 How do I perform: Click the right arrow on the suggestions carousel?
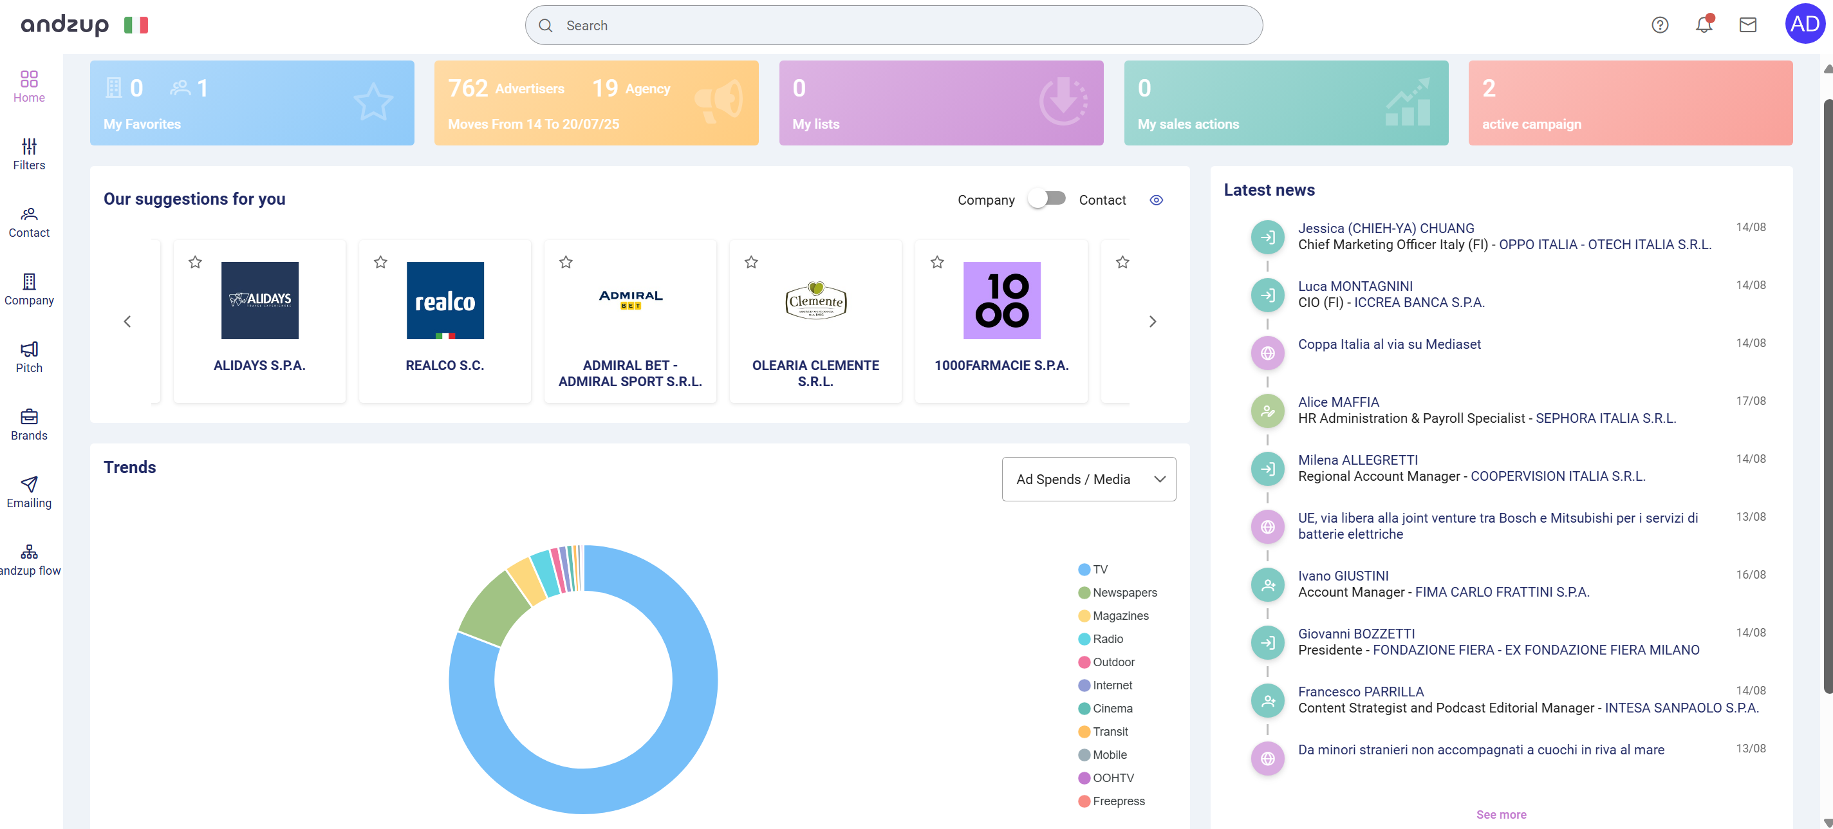click(1153, 322)
